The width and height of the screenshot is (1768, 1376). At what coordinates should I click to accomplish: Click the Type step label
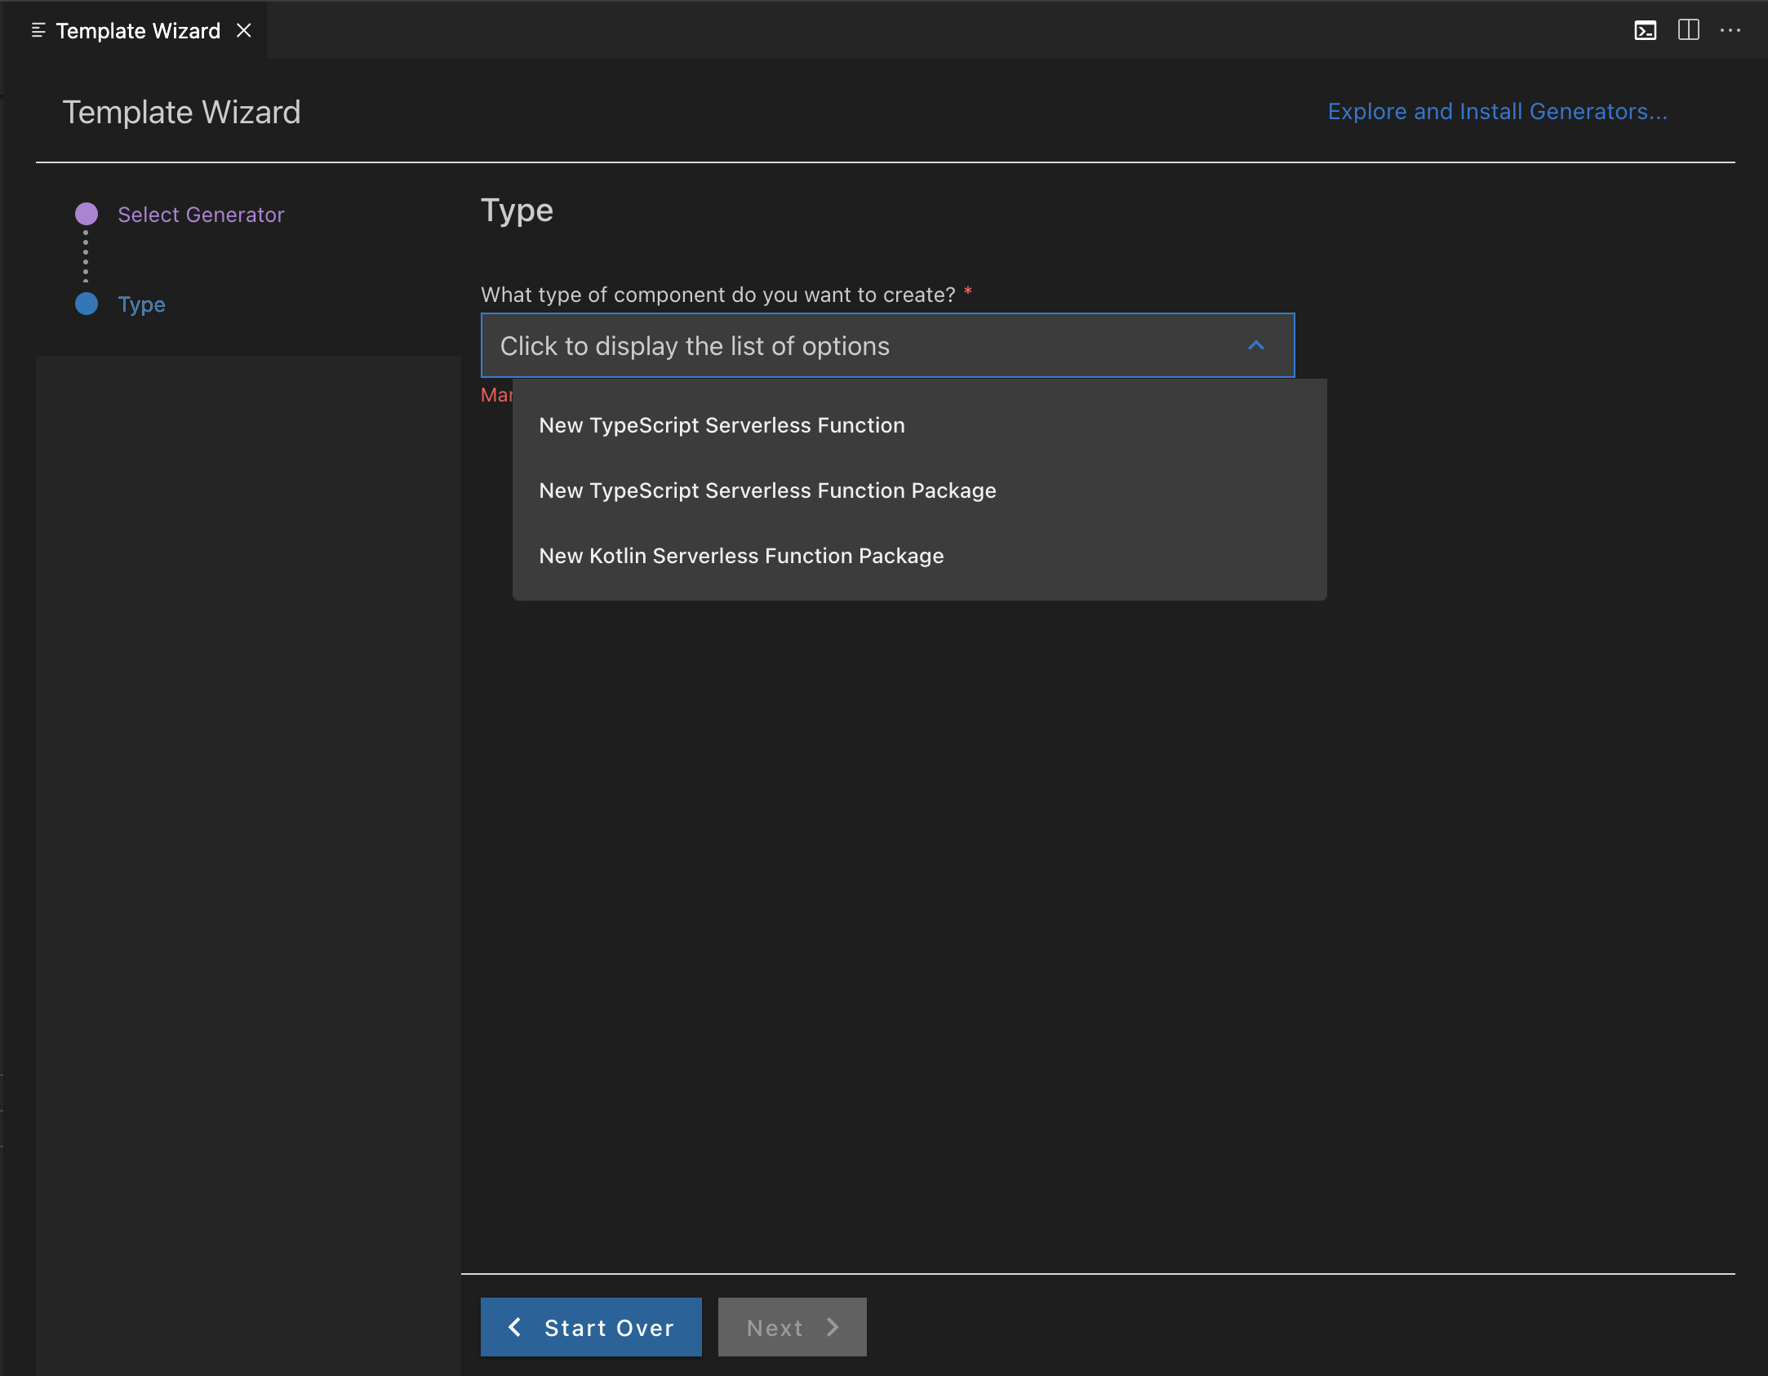[x=140, y=303]
